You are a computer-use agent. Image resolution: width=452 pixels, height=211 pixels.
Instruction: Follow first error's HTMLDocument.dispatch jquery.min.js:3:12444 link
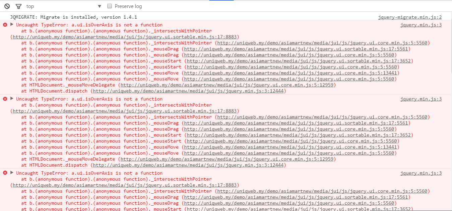click(x=188, y=91)
